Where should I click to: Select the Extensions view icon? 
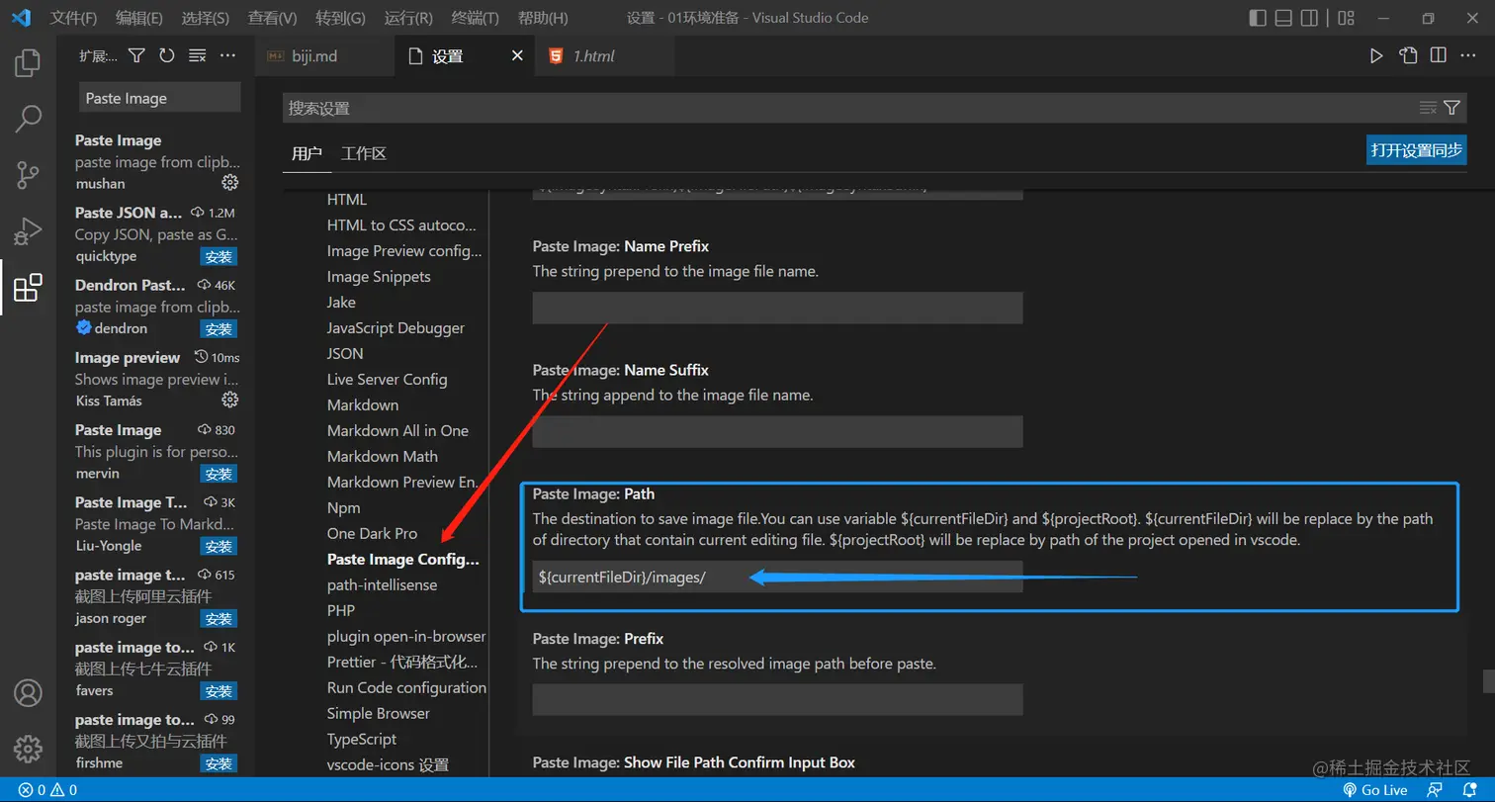point(28,288)
